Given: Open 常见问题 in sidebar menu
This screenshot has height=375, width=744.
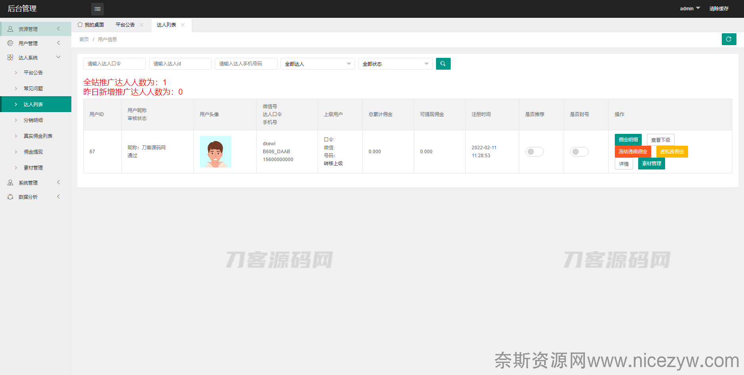Looking at the screenshot, I should pos(36,88).
